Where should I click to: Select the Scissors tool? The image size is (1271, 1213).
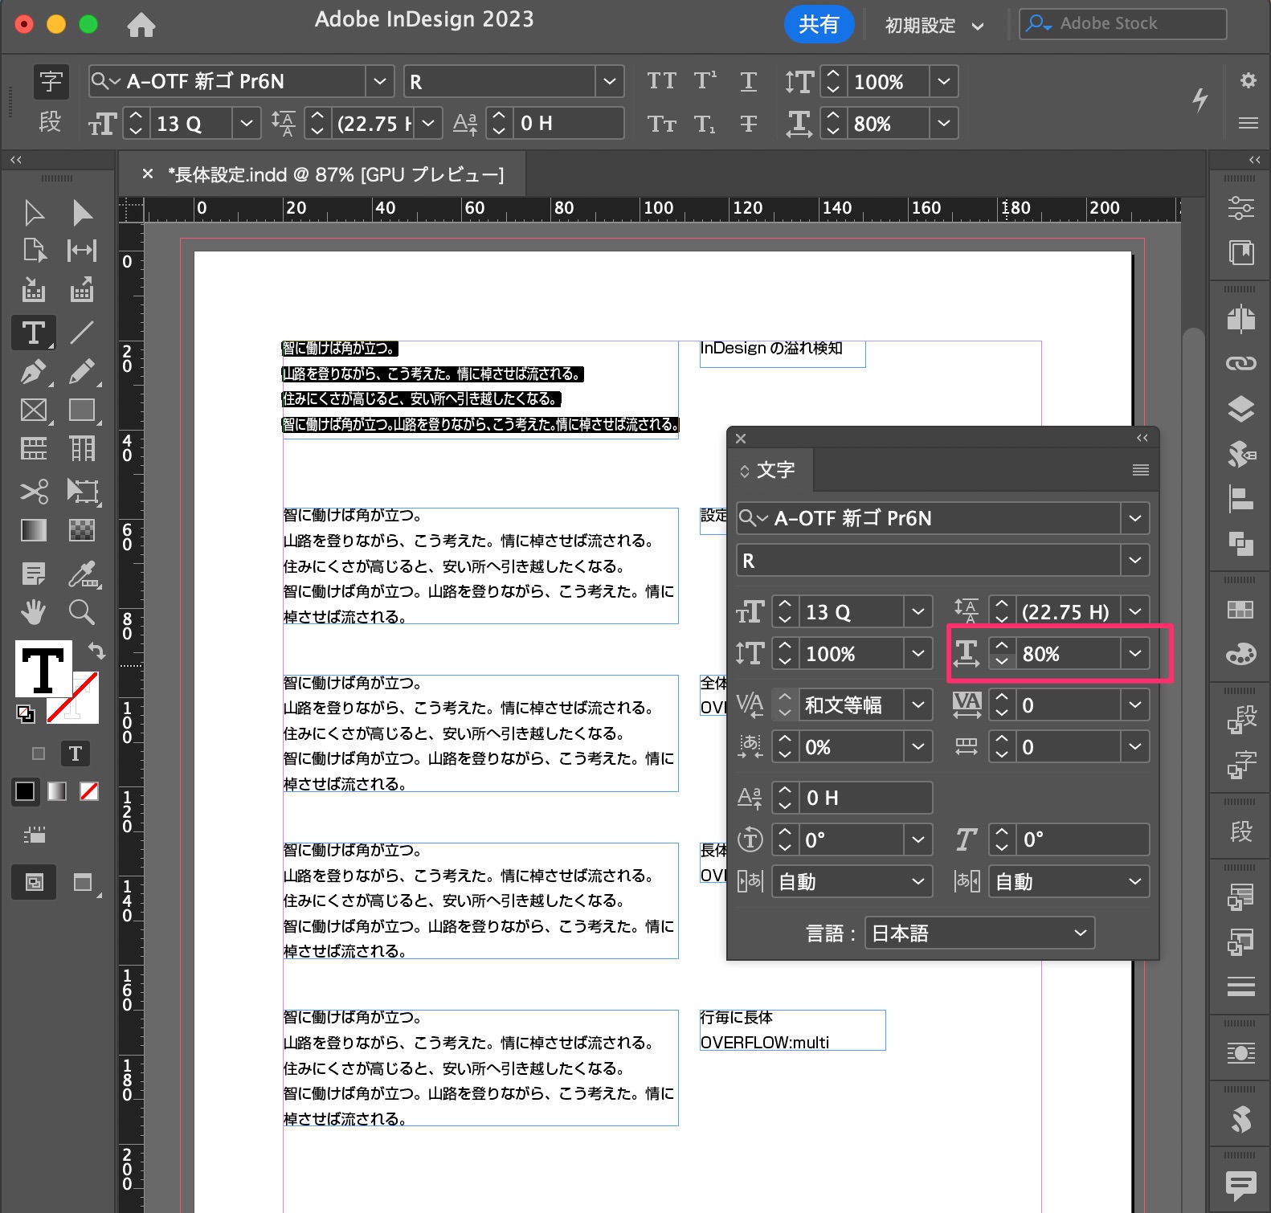33,491
